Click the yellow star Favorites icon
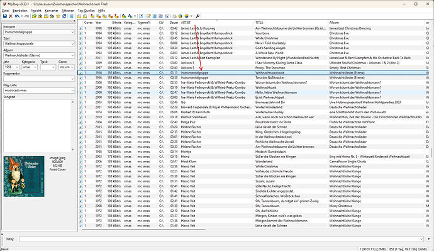Screen dimensions: 434x251 point(58,16)
